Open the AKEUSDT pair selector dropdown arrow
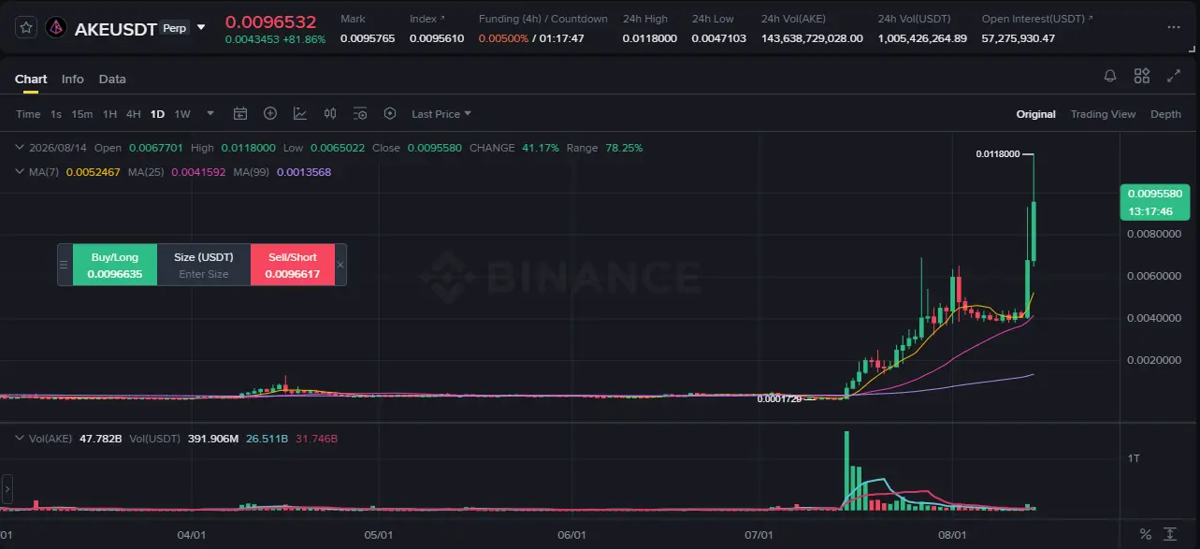Image resolution: width=1200 pixels, height=549 pixels. 200,28
